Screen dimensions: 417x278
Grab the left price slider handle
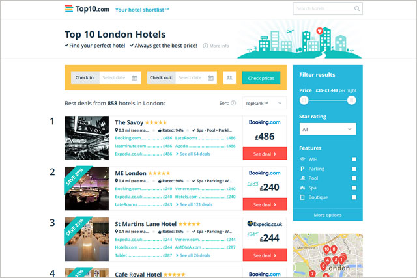pos(304,100)
